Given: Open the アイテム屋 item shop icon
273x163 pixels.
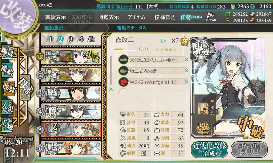Looking at the screenshot, I should click(211, 17).
